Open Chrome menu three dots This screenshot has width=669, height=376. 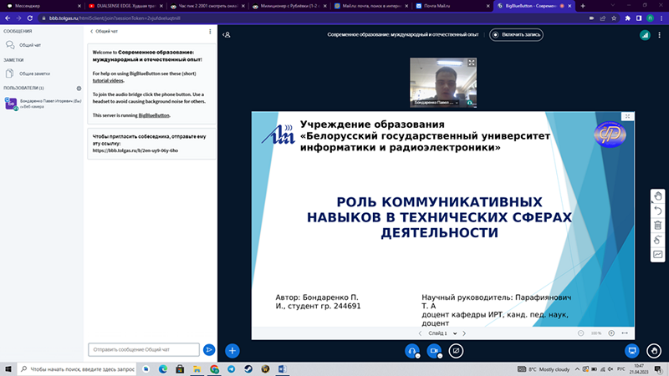coord(661,18)
